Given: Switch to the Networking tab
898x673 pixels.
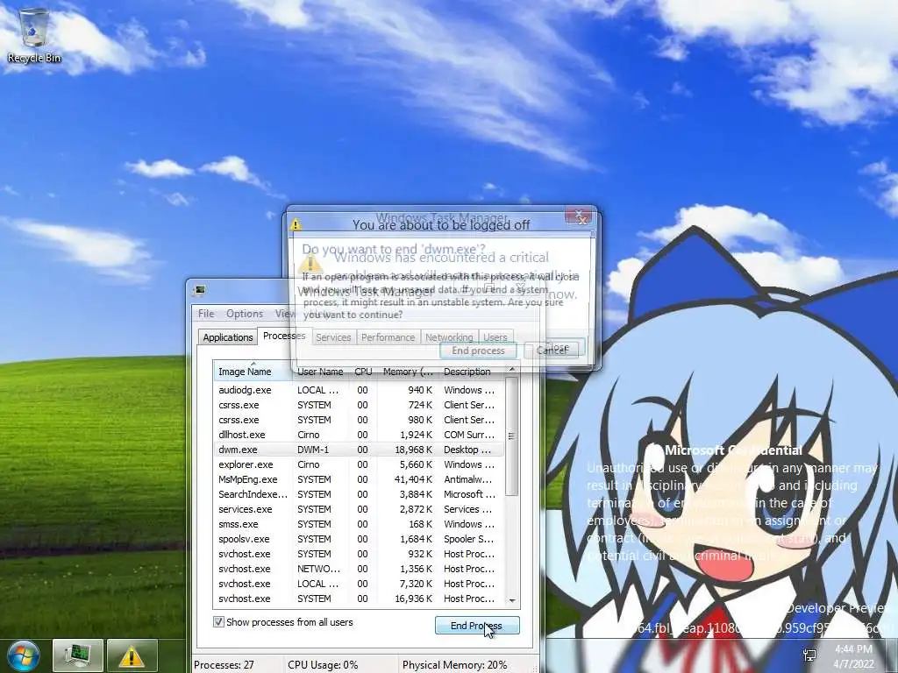Looking at the screenshot, I should coord(449,337).
